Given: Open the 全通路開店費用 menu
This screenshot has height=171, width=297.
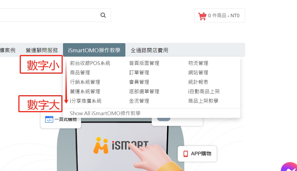Looking at the screenshot, I should pyautogui.click(x=149, y=50).
